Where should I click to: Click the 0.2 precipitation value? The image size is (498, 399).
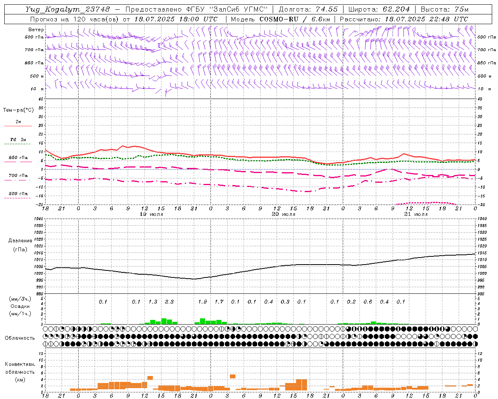(351, 302)
